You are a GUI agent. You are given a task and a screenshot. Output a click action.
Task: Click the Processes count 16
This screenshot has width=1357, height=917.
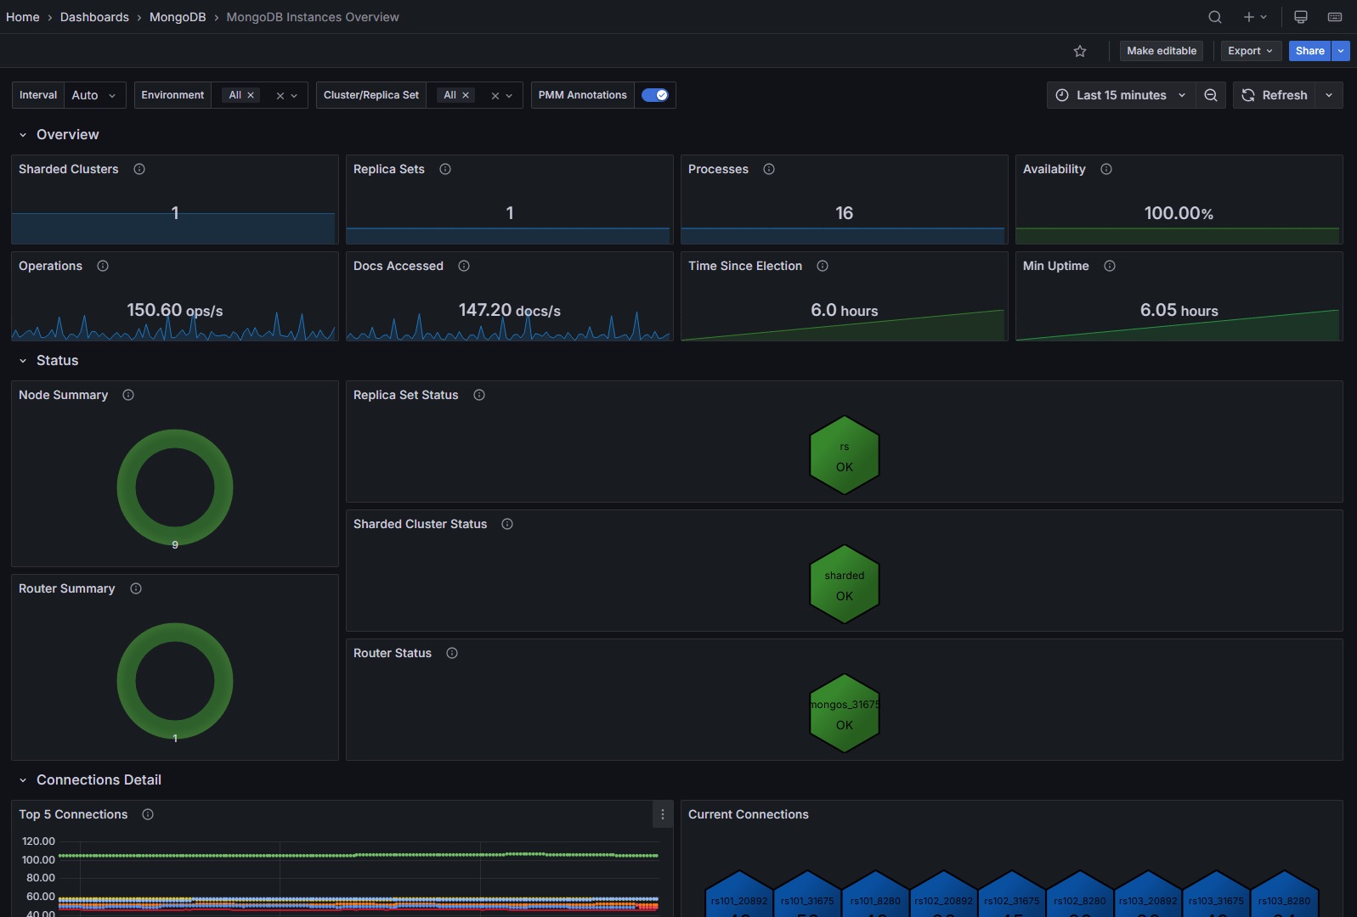click(x=844, y=213)
